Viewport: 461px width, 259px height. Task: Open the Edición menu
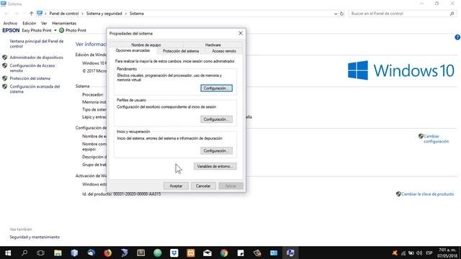click(x=29, y=23)
